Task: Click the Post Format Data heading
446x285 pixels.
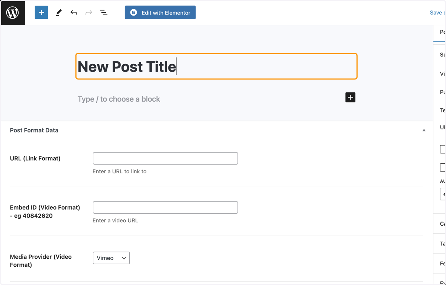Action: click(34, 130)
